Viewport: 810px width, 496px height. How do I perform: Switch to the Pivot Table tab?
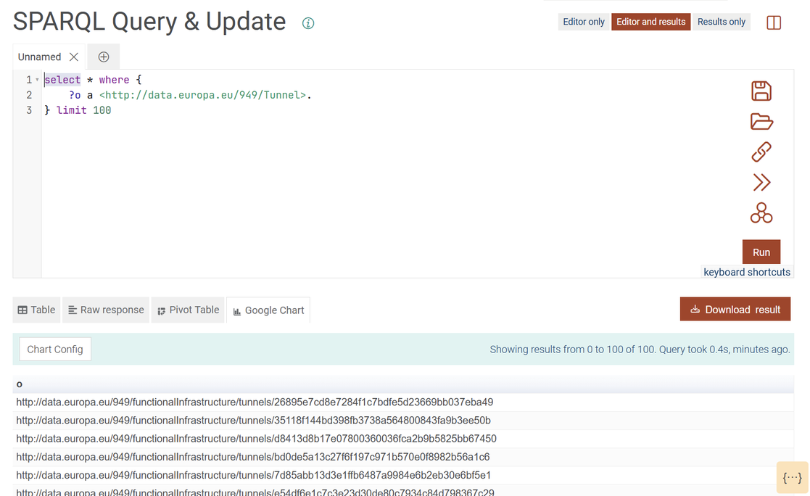tap(188, 310)
